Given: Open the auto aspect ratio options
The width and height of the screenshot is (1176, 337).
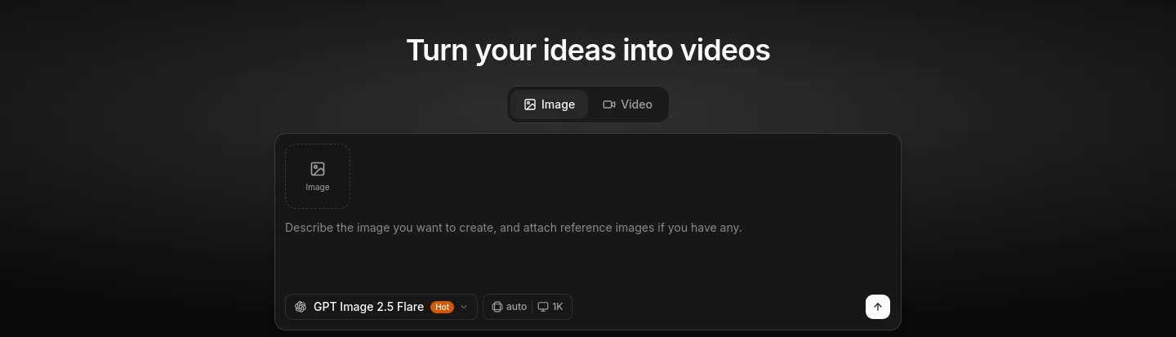Looking at the screenshot, I should click(x=509, y=307).
